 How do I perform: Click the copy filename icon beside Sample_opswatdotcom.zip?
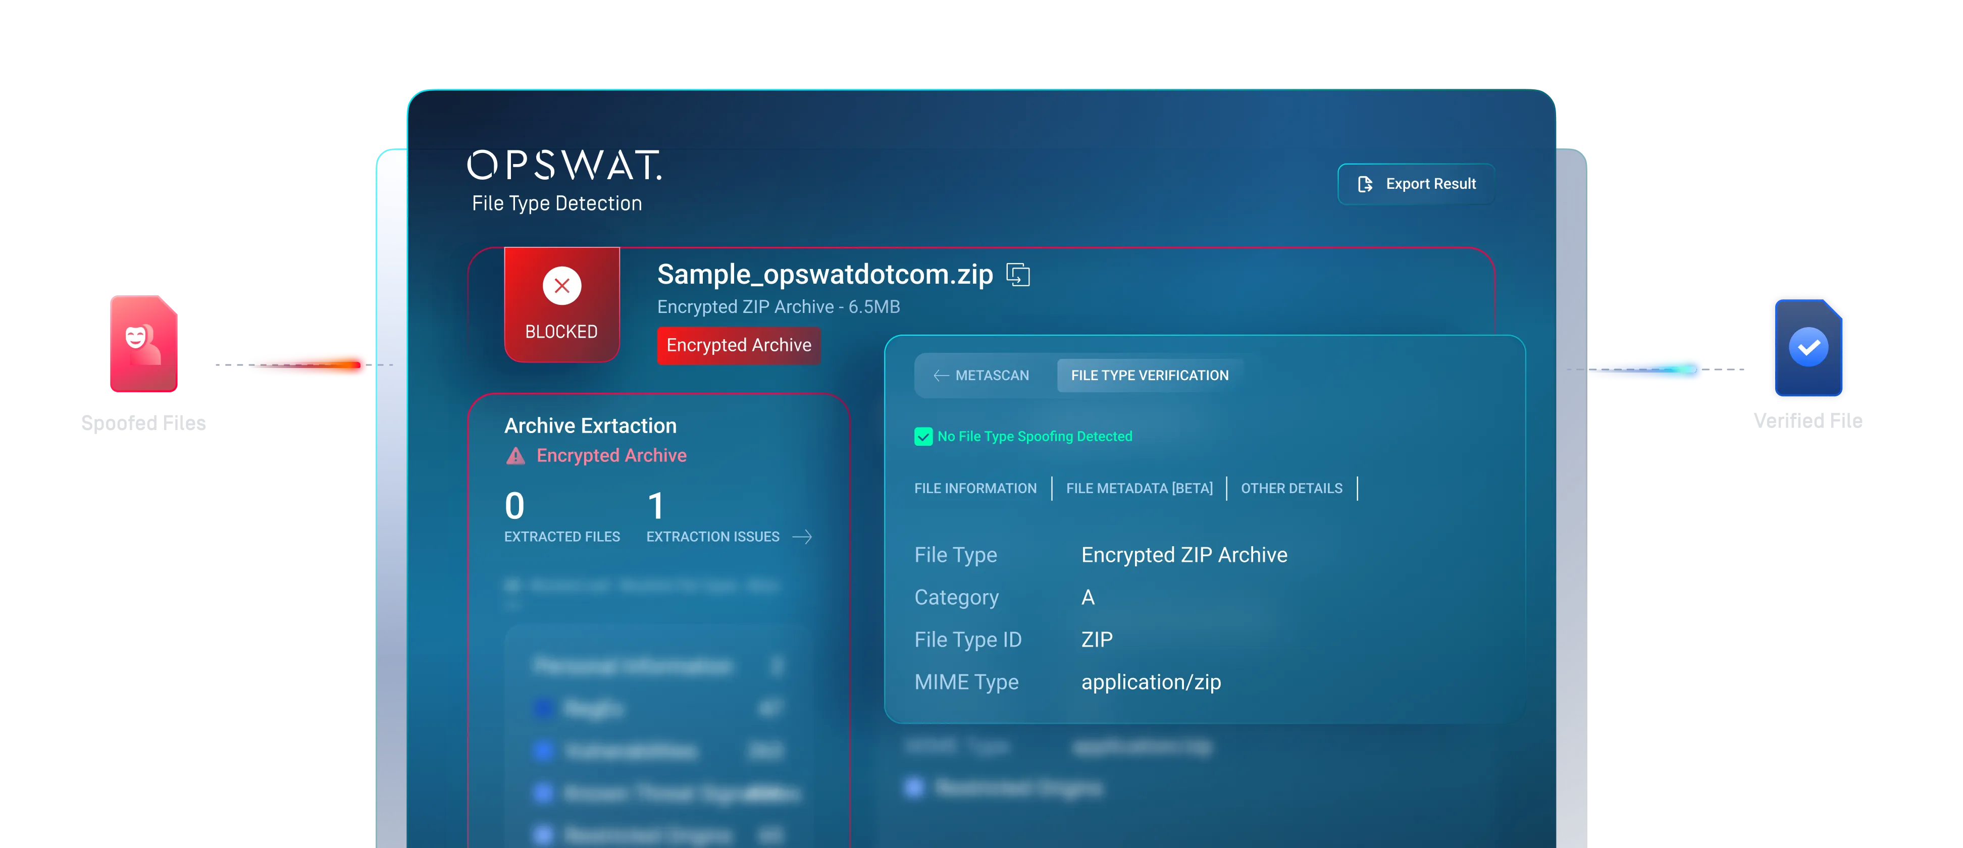point(1018,274)
